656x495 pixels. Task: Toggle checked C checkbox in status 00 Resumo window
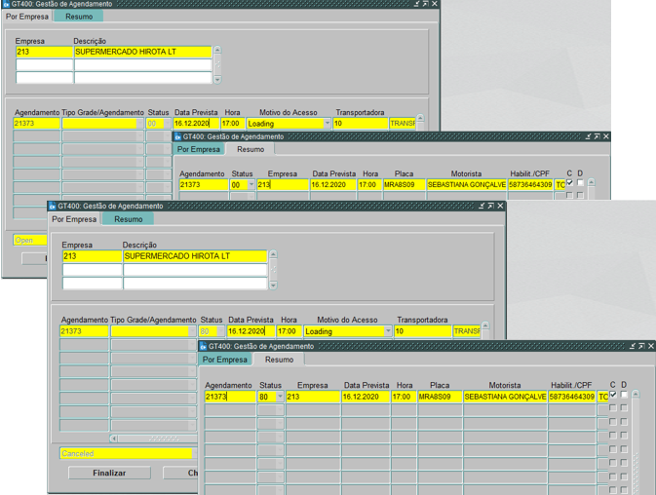coord(569,182)
